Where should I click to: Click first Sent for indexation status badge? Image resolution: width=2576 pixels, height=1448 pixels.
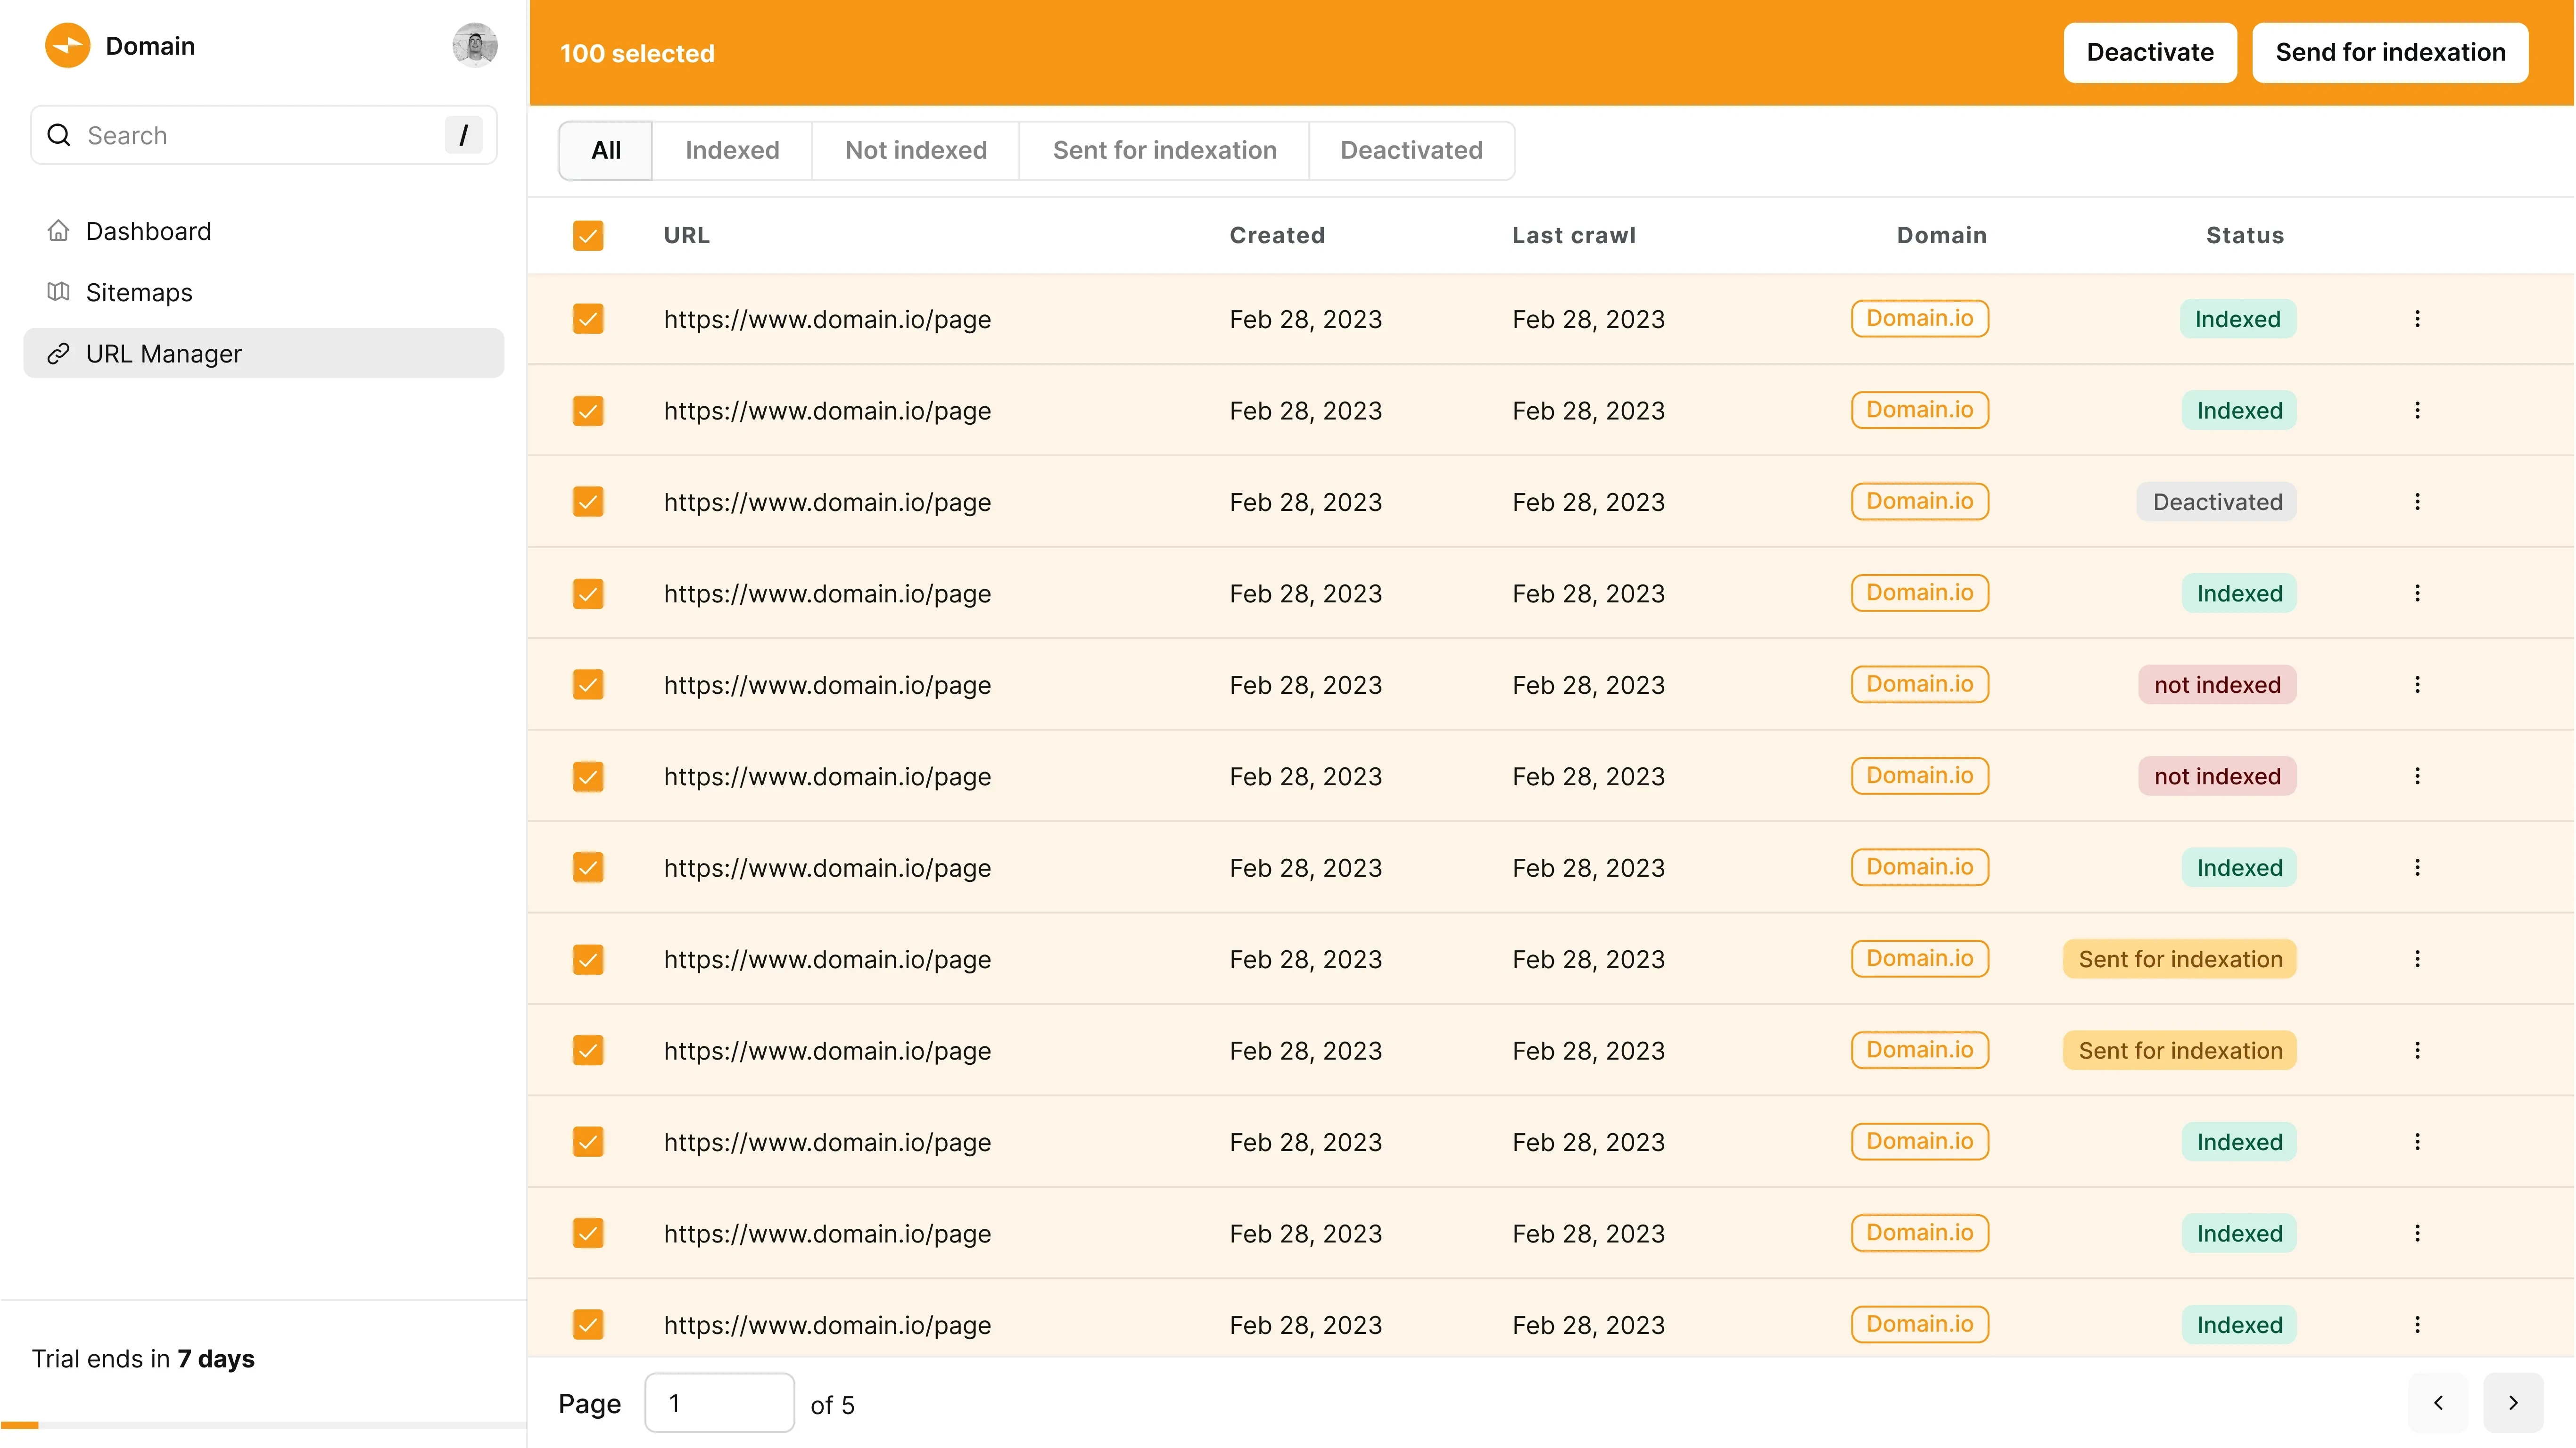pos(2180,960)
